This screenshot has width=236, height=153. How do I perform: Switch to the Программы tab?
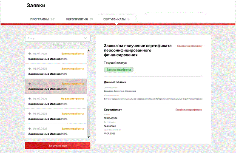tap(43, 19)
